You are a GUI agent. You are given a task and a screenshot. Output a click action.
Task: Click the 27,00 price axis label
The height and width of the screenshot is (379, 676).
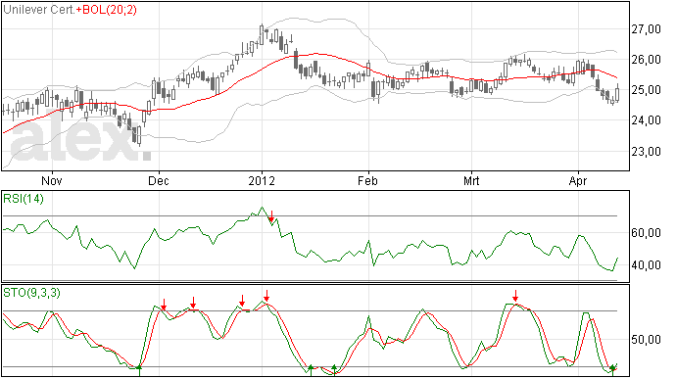point(646,29)
